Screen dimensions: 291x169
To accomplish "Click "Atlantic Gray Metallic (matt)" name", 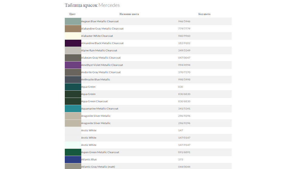I will coord(98,167).
